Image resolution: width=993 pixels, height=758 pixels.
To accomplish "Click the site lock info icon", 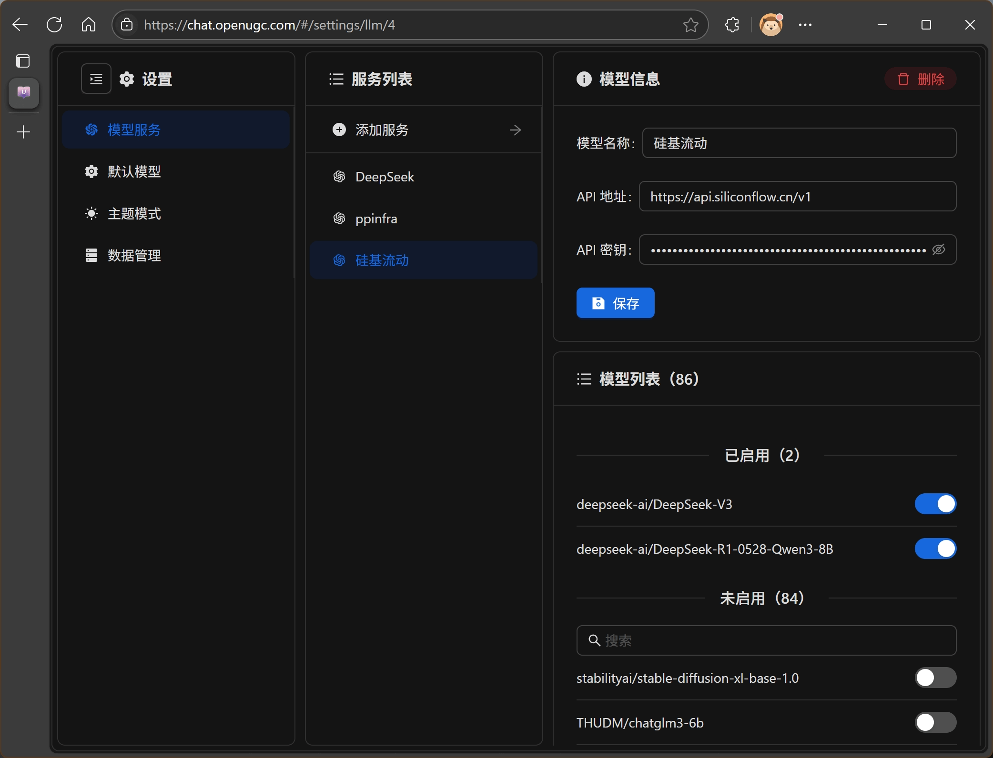I will [x=127, y=25].
